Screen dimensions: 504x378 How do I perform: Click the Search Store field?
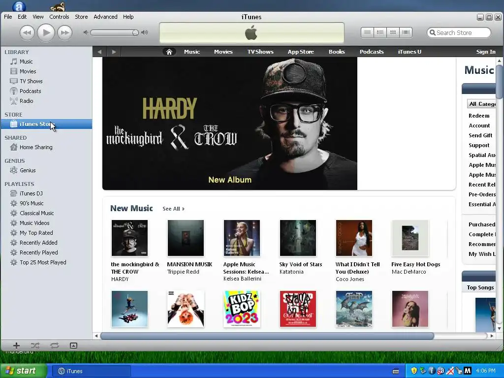pyautogui.click(x=459, y=33)
